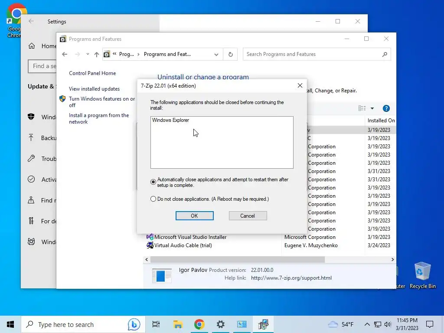Go back in Programs and Features
This screenshot has width=444, height=333.
pyautogui.click(x=65, y=54)
